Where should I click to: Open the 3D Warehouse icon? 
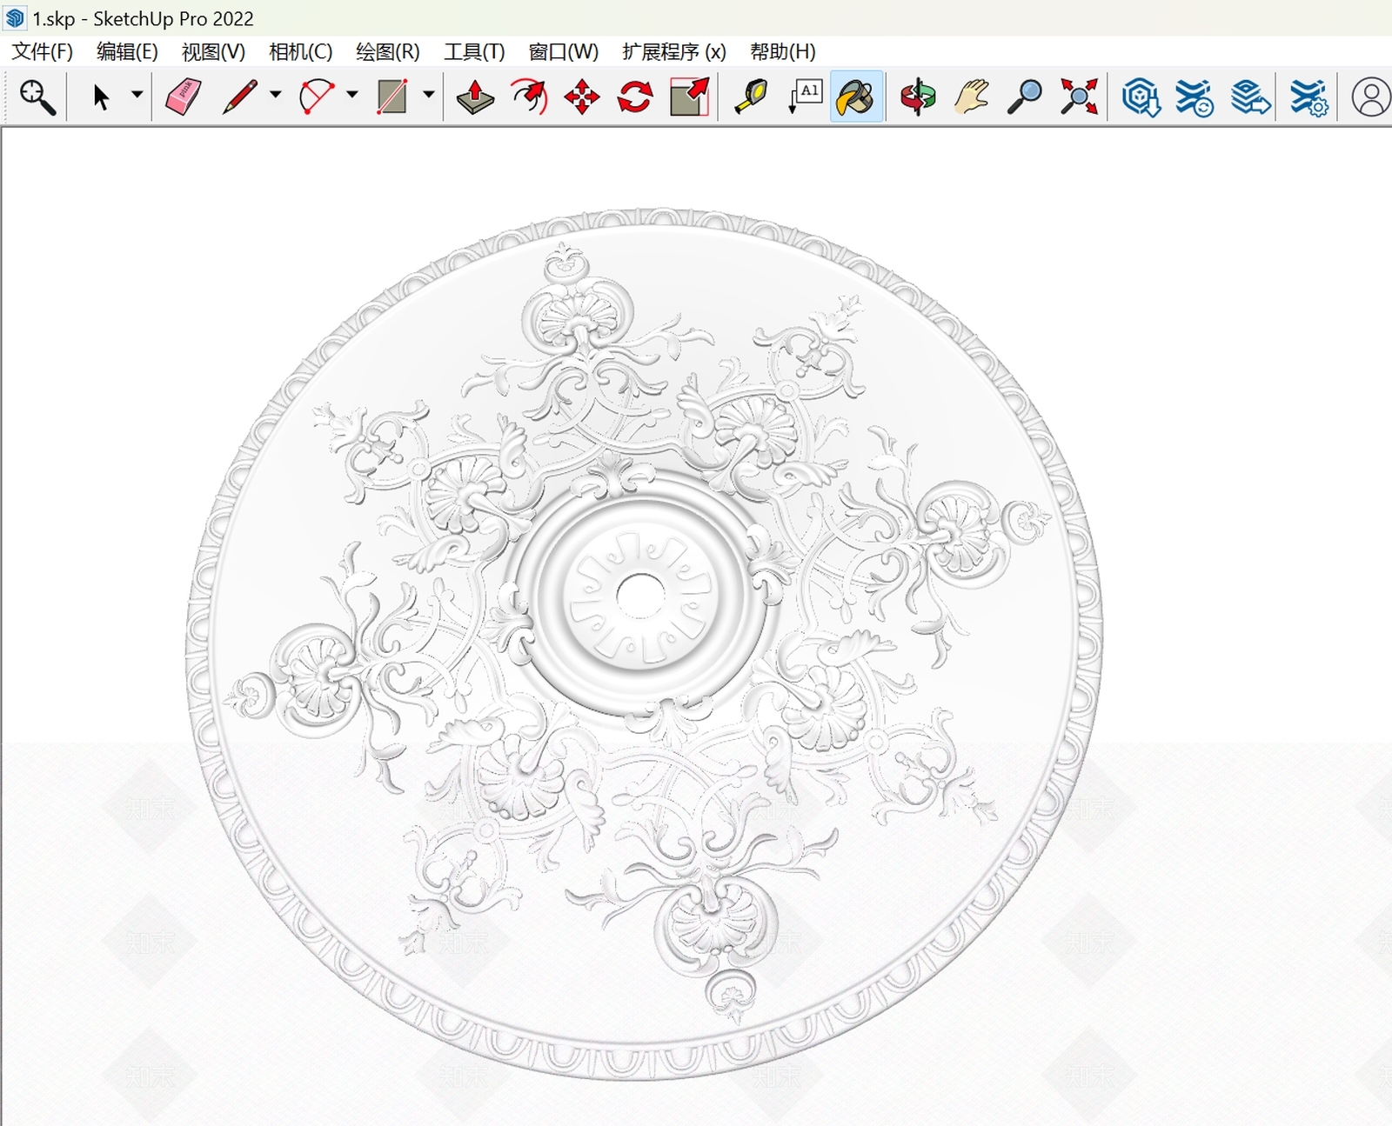click(x=1141, y=97)
